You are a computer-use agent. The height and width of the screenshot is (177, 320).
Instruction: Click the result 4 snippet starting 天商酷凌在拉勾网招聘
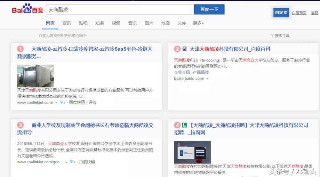tap(243, 169)
